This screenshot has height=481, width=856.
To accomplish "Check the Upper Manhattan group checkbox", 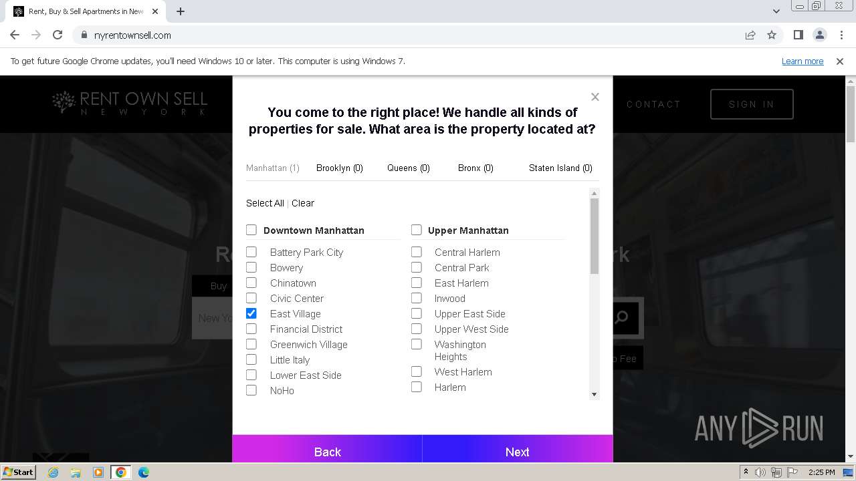I will pyautogui.click(x=417, y=230).
